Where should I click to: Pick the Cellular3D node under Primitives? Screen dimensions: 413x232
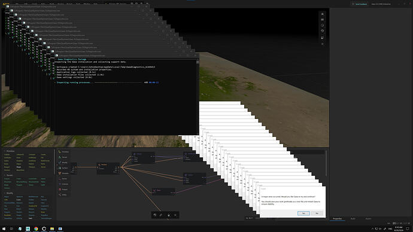coord(20,154)
